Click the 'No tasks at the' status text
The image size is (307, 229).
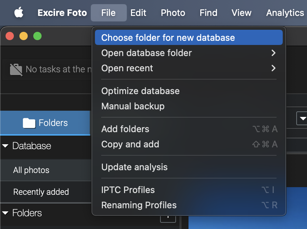(59, 69)
